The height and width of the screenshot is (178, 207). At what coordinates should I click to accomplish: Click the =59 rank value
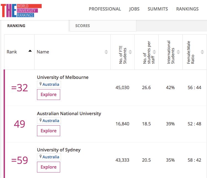coord(20,160)
